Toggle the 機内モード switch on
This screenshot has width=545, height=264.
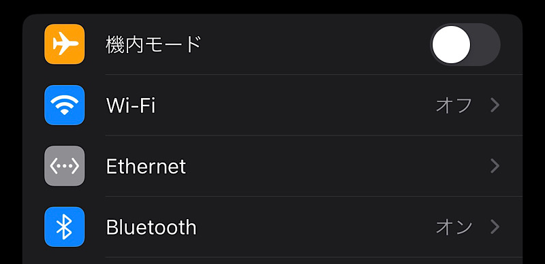point(465,44)
